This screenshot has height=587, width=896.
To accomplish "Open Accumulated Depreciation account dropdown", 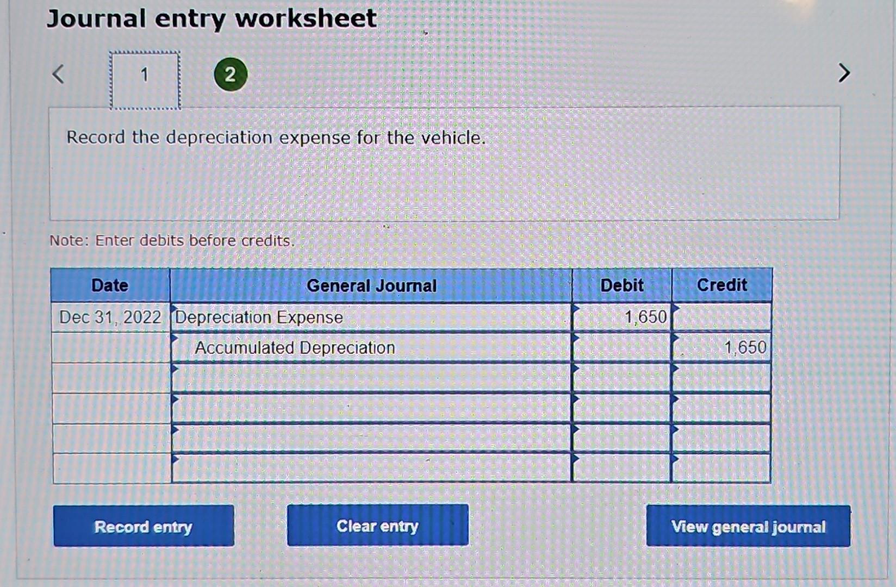I will [x=371, y=347].
